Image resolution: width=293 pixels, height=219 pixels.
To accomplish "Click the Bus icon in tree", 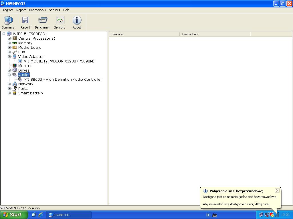I will point(15,52).
